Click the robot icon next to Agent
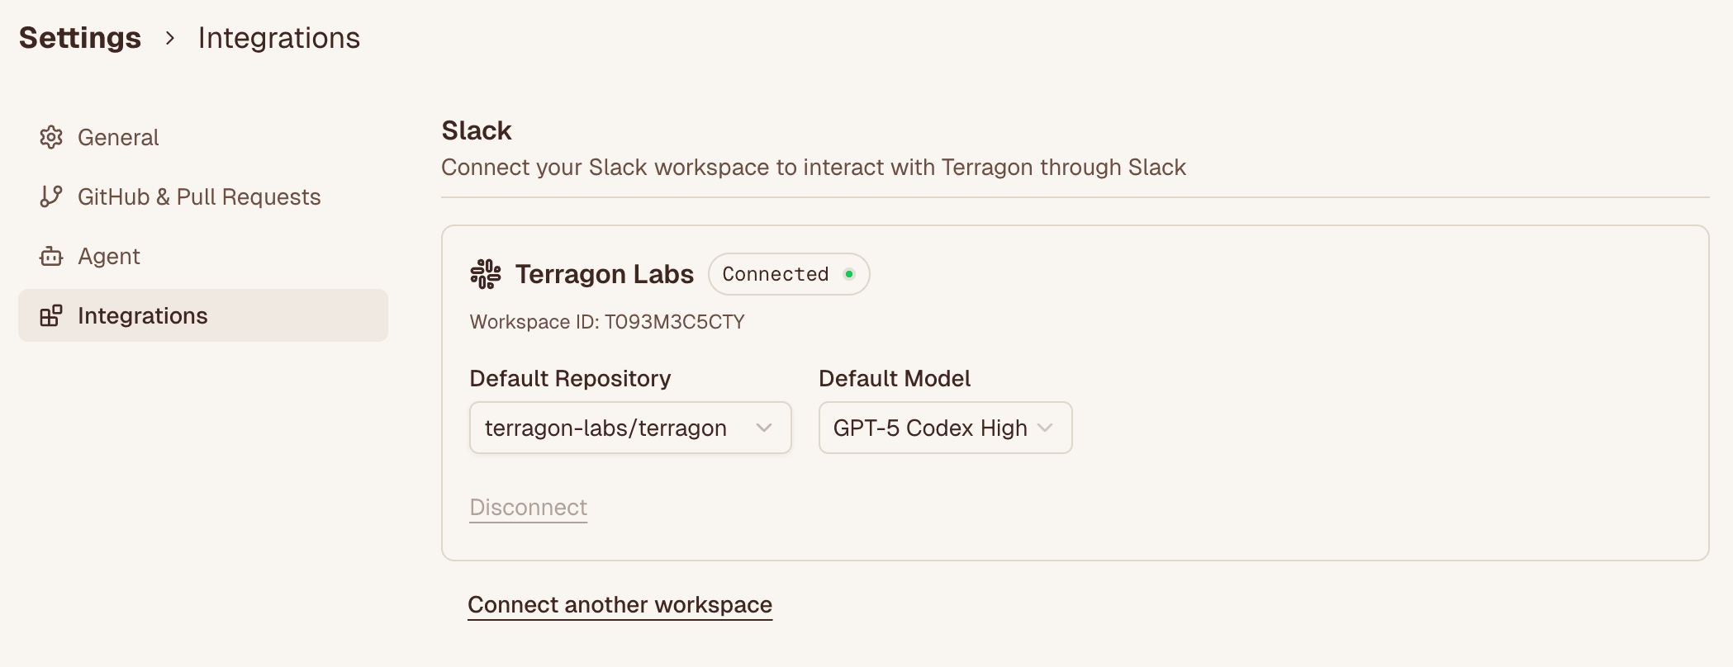Image resolution: width=1733 pixels, height=667 pixels. [x=51, y=257]
